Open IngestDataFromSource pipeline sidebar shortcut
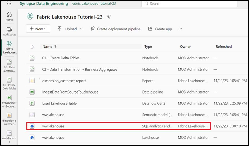The height and width of the screenshot is (146, 249). click(x=9, y=101)
